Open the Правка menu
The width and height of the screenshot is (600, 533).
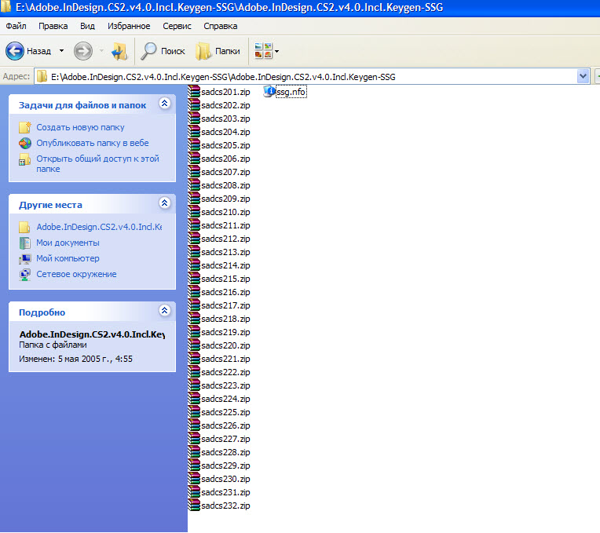tap(53, 26)
